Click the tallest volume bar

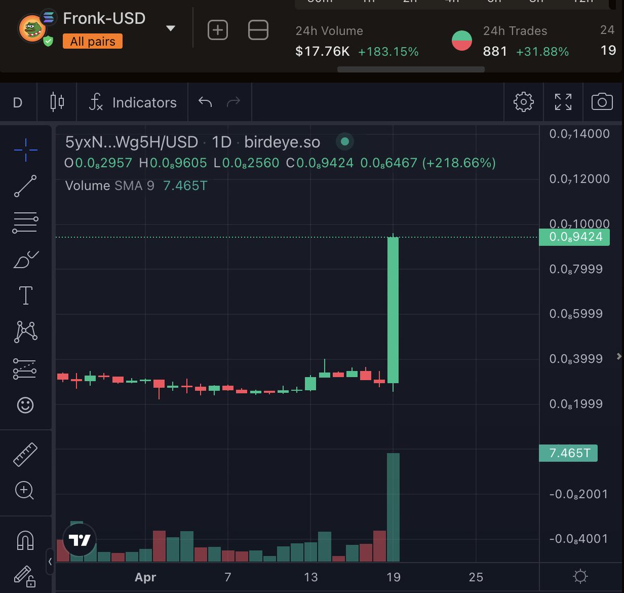point(393,507)
